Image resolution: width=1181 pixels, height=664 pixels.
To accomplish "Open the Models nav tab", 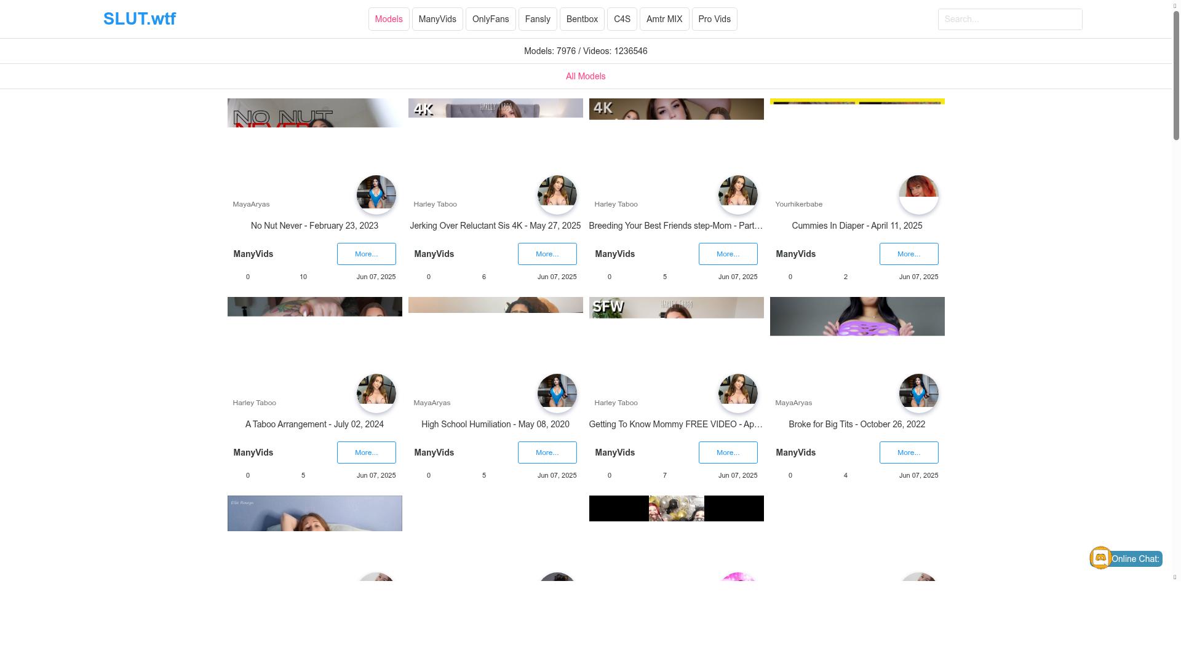I will point(389,19).
